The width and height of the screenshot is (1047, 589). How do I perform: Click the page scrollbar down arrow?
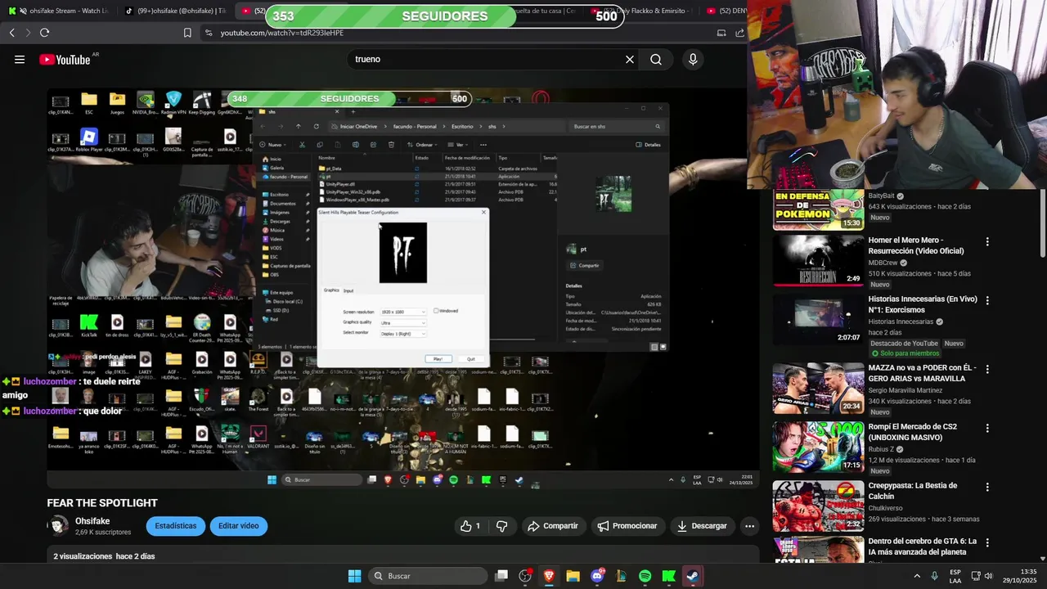coord(1041,559)
